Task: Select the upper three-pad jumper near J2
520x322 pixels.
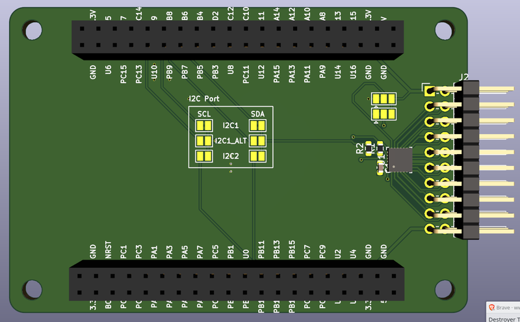Action: [x=383, y=99]
